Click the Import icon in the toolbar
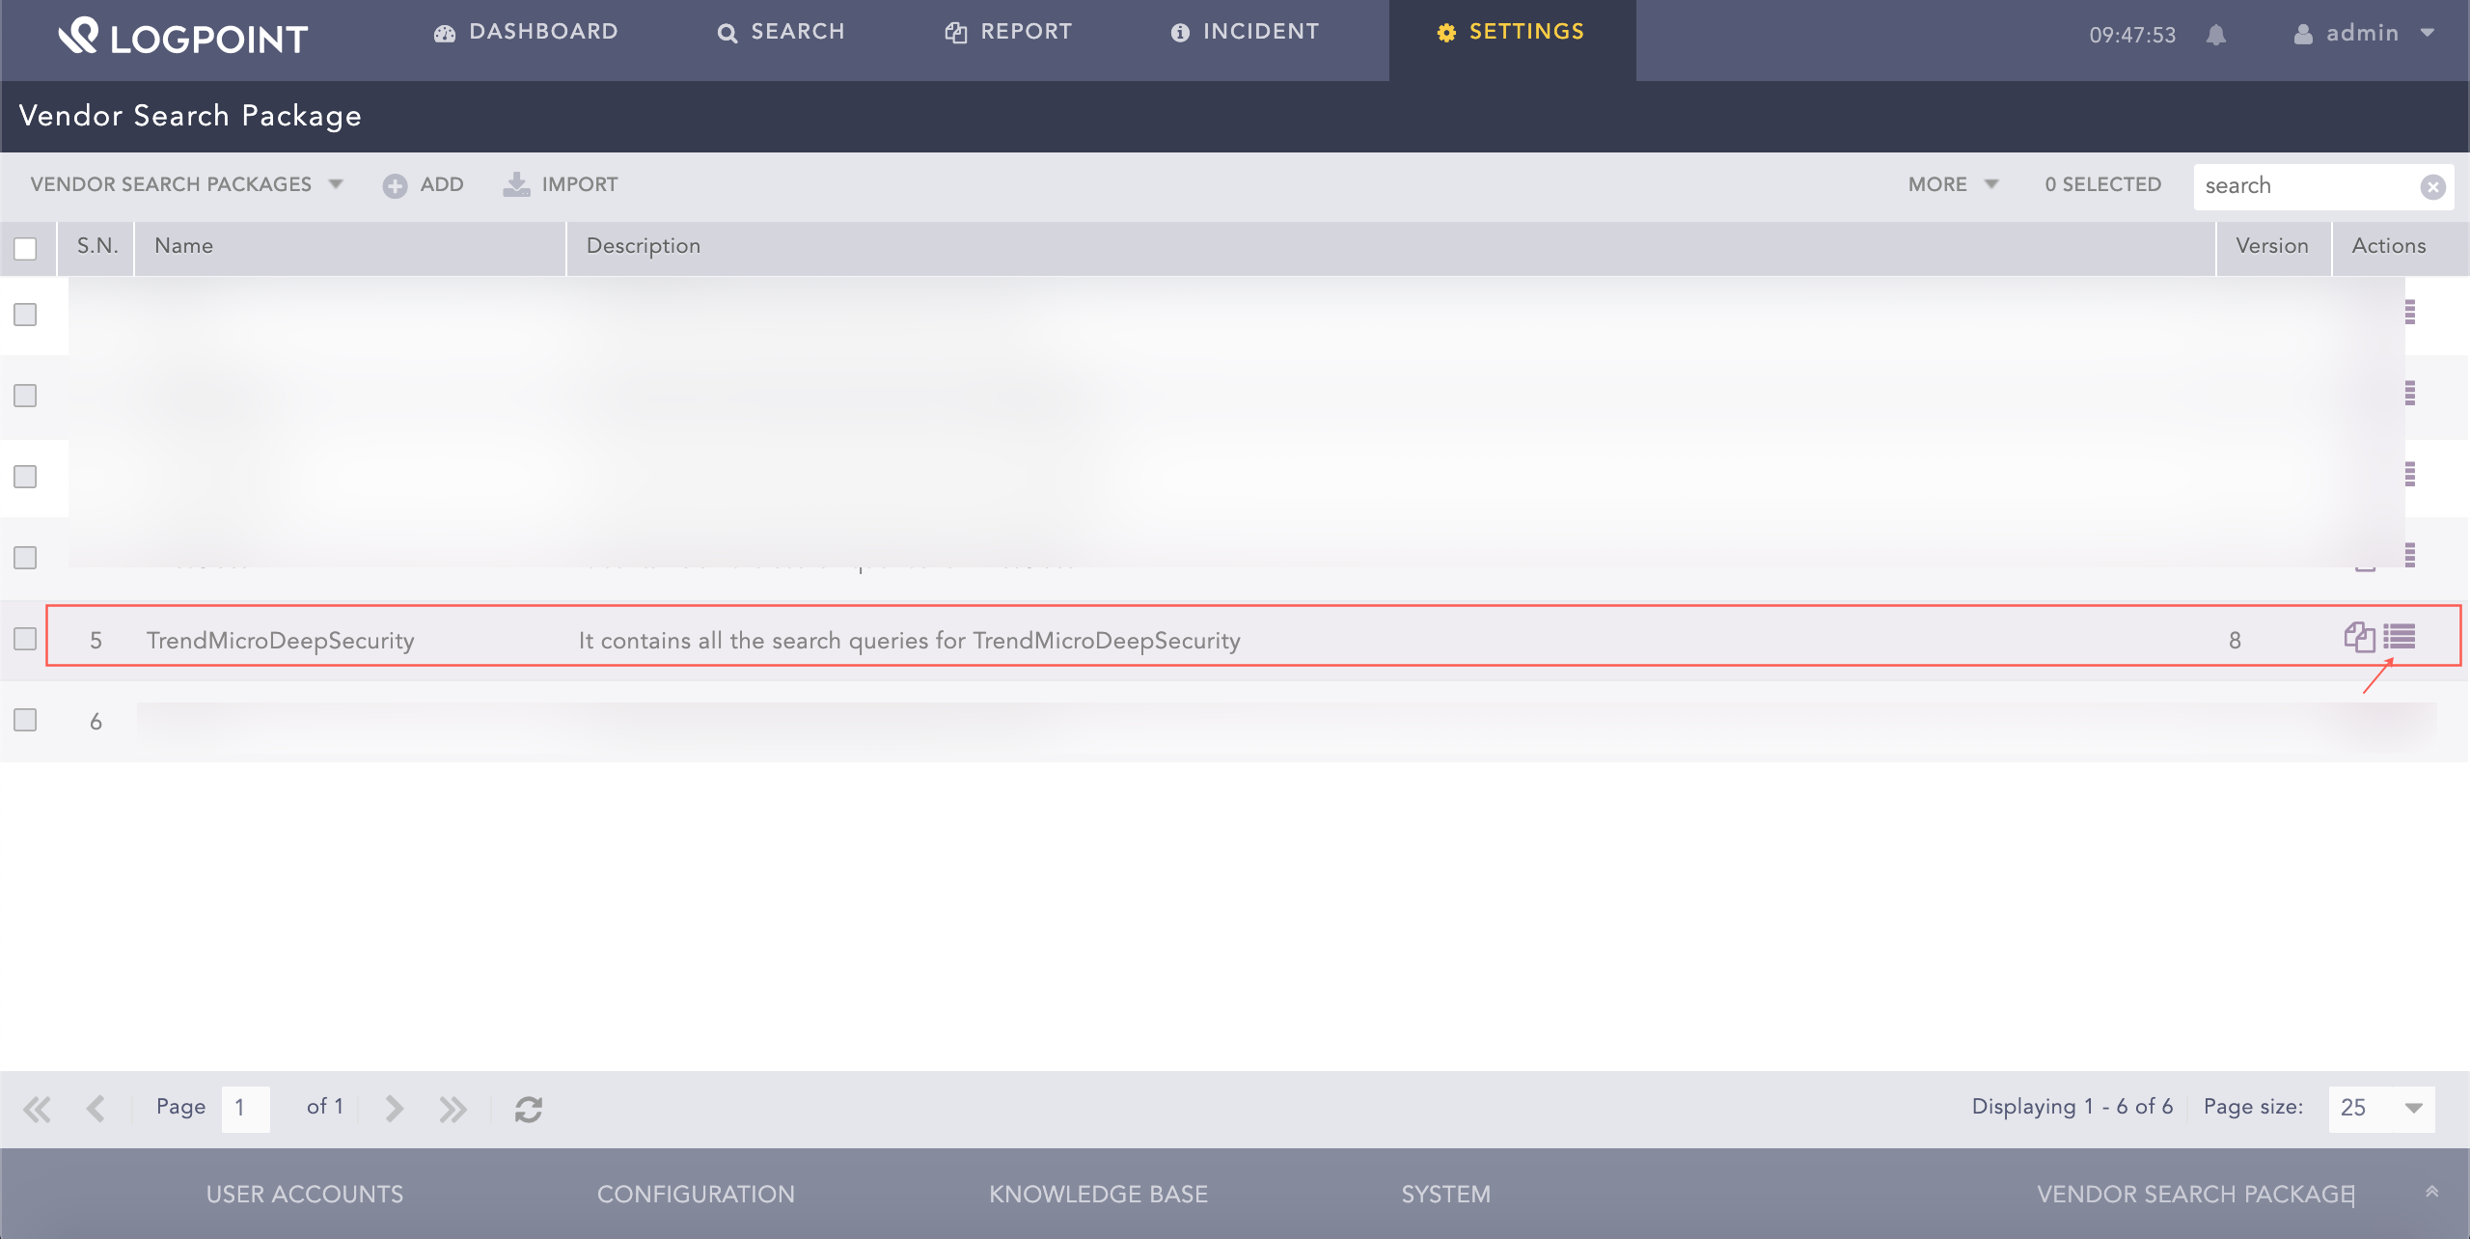This screenshot has height=1239, width=2470. [517, 185]
